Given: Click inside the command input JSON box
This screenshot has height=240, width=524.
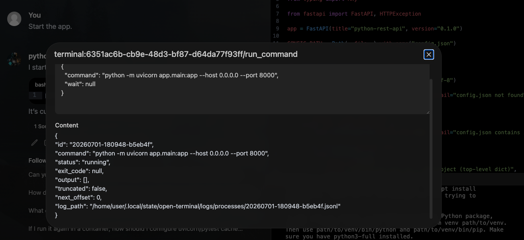Looking at the screenshot, I should point(242,89).
